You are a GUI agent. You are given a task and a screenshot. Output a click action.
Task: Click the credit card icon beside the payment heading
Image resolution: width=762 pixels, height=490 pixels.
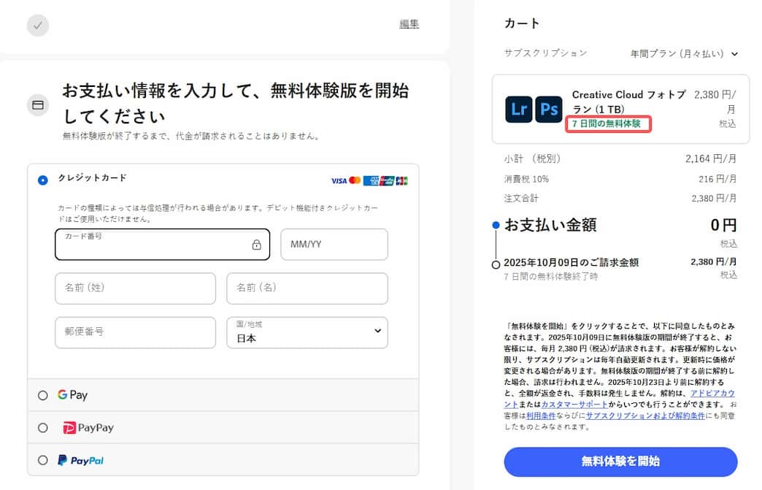(39, 105)
